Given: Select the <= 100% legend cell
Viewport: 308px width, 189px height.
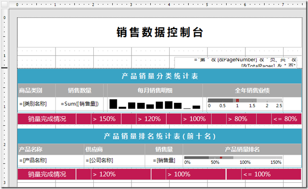Looking at the screenshot, I should click(271, 174).
